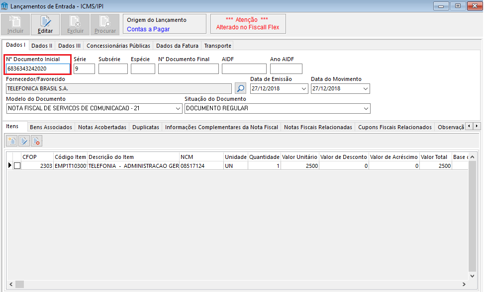This screenshot has width=484, height=292.
Task: Open Duplicatas tab
Action: pos(146,127)
